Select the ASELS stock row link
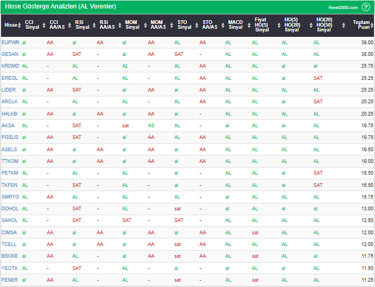This screenshot has width=375, height=287. pyautogui.click(x=9, y=149)
